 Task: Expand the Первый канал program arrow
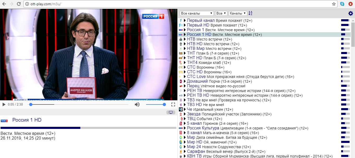click(185, 21)
